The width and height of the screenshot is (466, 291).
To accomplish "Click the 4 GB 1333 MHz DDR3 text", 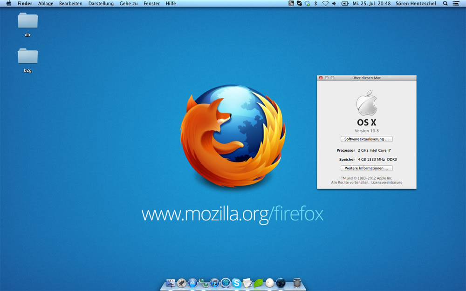I will coord(377,159).
